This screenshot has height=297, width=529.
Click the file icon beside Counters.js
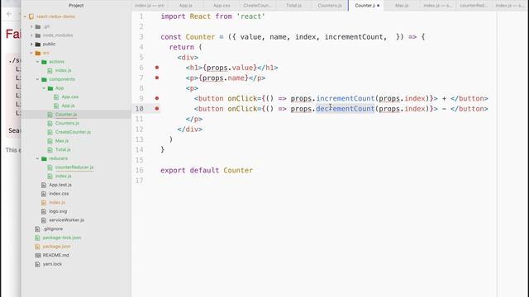50,123
